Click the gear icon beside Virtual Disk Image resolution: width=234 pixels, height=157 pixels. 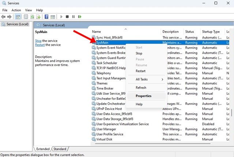pyautogui.click(x=94, y=139)
